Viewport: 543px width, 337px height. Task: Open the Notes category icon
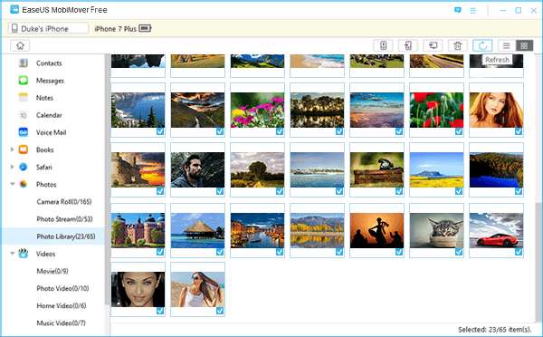point(24,98)
